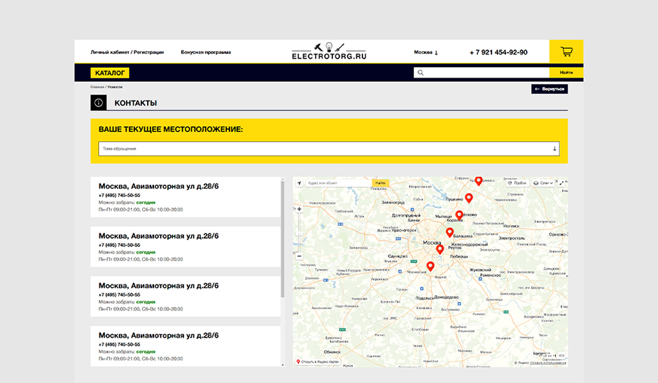The image size is (658, 383).
Task: Click the map pin near Пушкино
Action: tap(469, 198)
